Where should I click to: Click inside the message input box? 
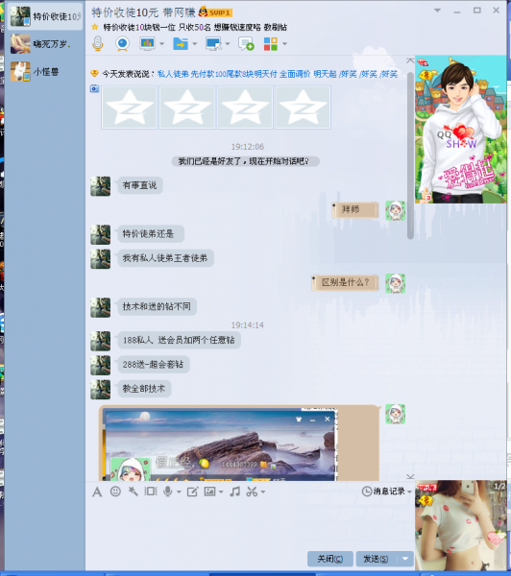pos(250,523)
